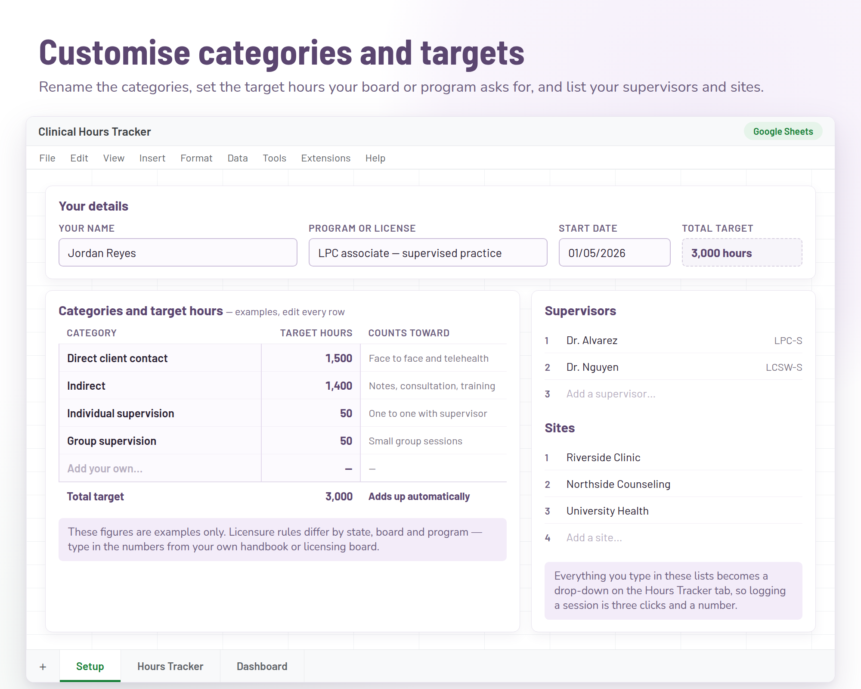Open the Help menu
861x689 pixels.
point(375,158)
